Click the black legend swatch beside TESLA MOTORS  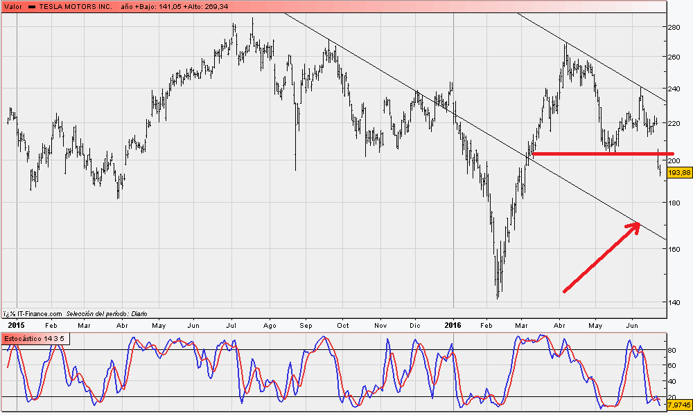32,6
